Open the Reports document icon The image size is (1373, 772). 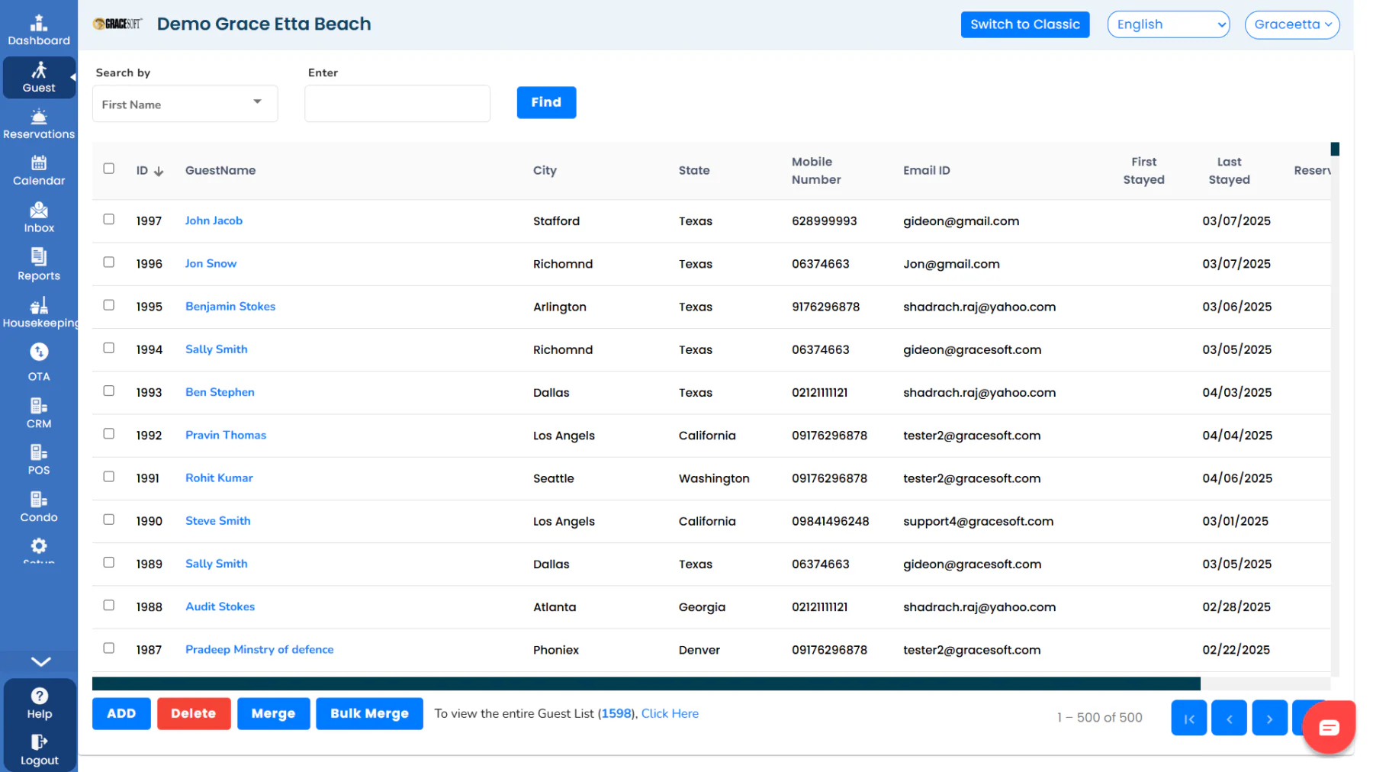point(39,257)
